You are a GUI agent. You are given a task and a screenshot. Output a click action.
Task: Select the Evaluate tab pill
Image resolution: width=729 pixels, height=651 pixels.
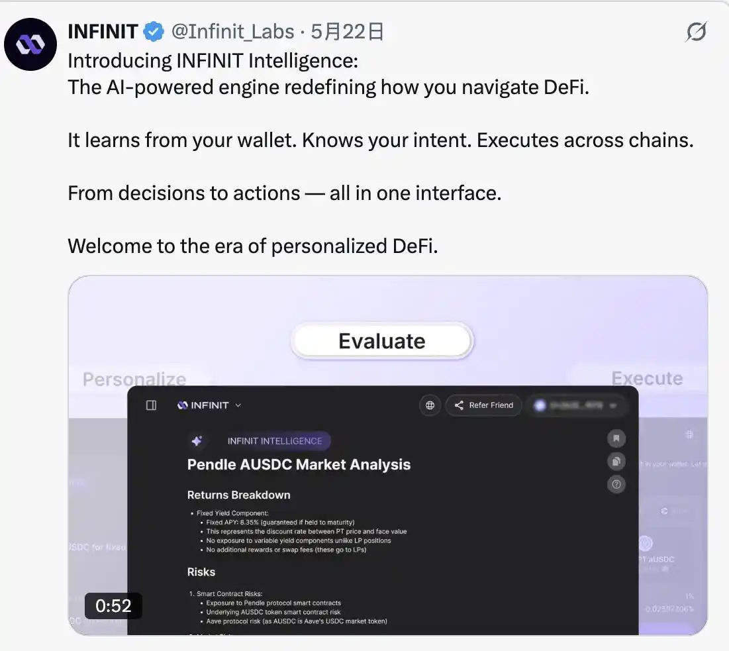coord(382,341)
